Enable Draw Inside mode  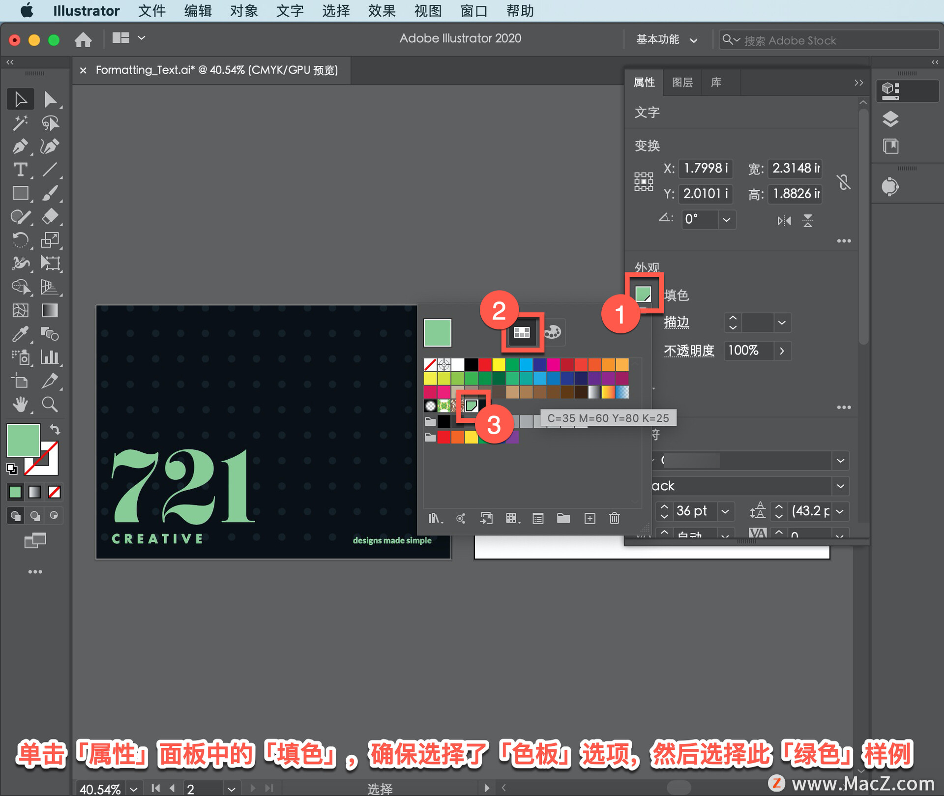click(x=54, y=516)
